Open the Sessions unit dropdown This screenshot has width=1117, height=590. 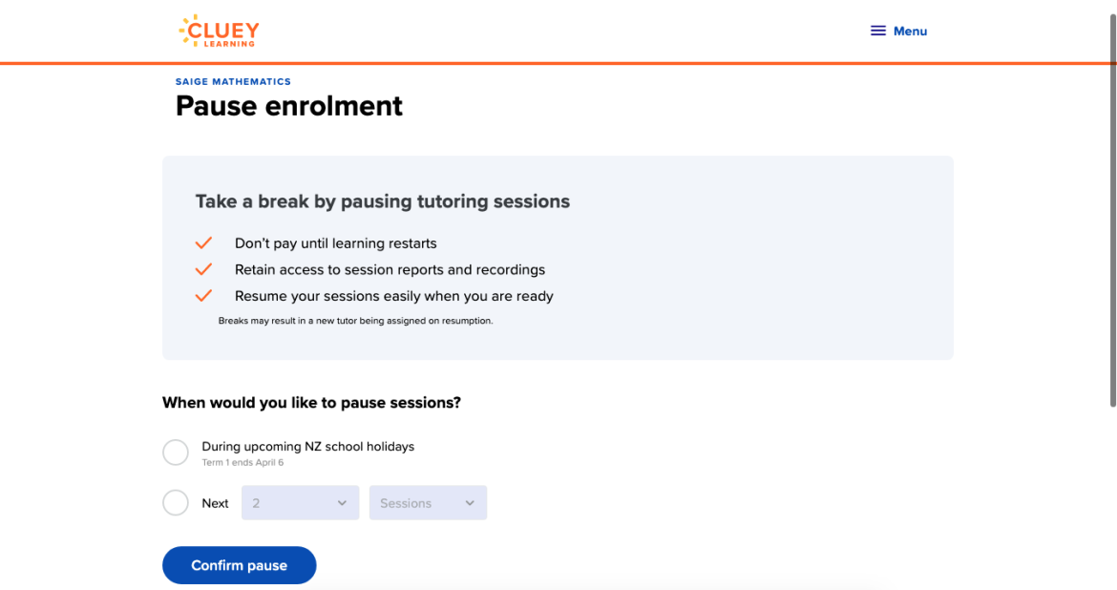tap(420, 503)
